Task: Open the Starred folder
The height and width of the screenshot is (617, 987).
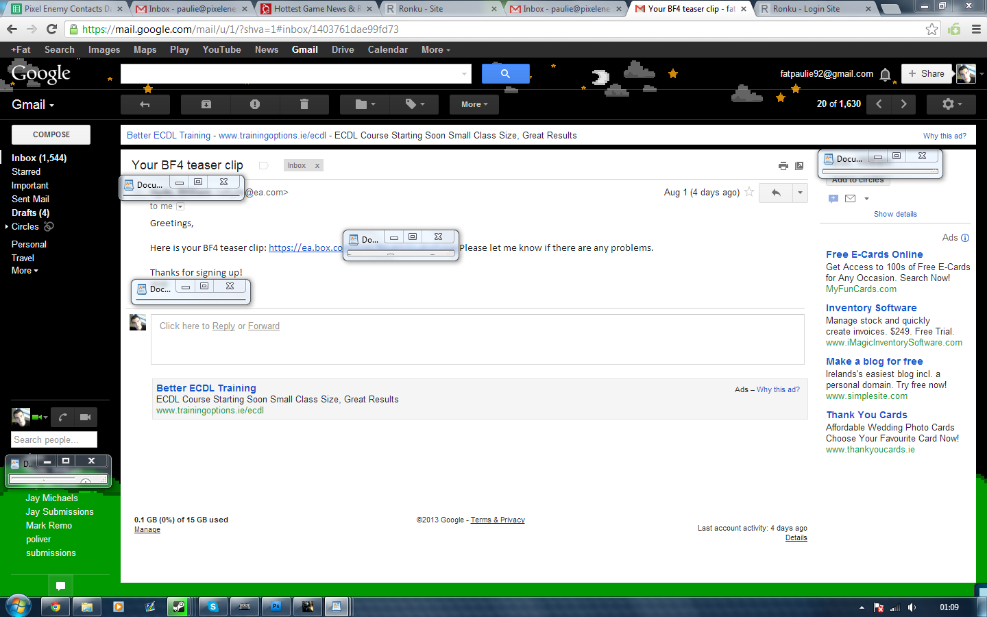Action: (x=26, y=171)
